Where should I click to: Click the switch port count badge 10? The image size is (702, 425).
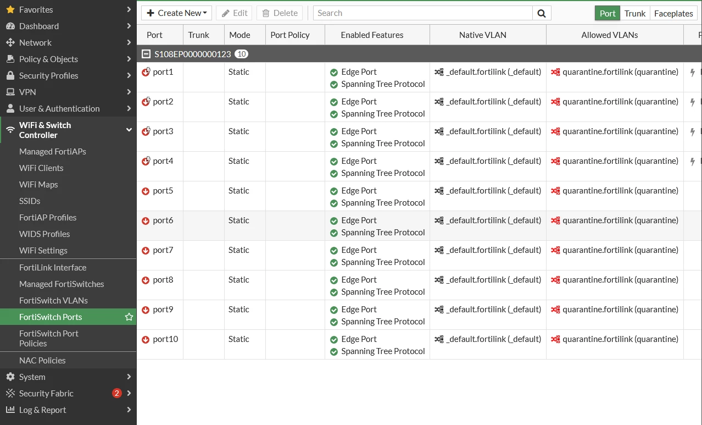[x=242, y=54]
